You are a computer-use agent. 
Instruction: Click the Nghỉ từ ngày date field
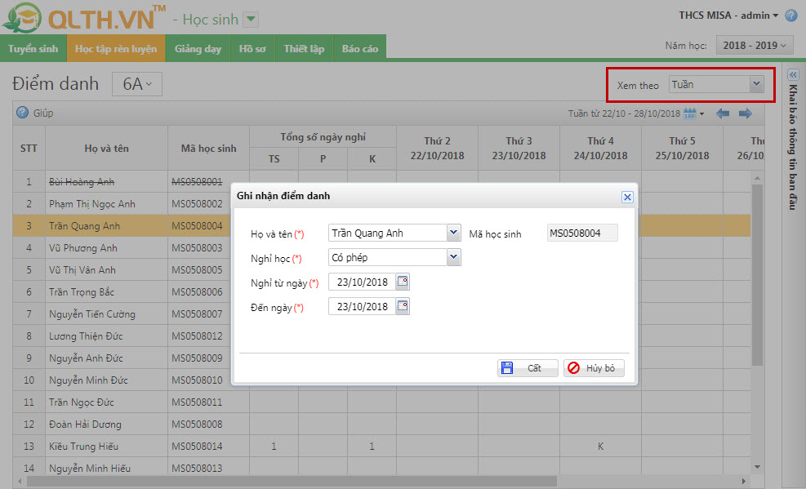click(x=361, y=282)
